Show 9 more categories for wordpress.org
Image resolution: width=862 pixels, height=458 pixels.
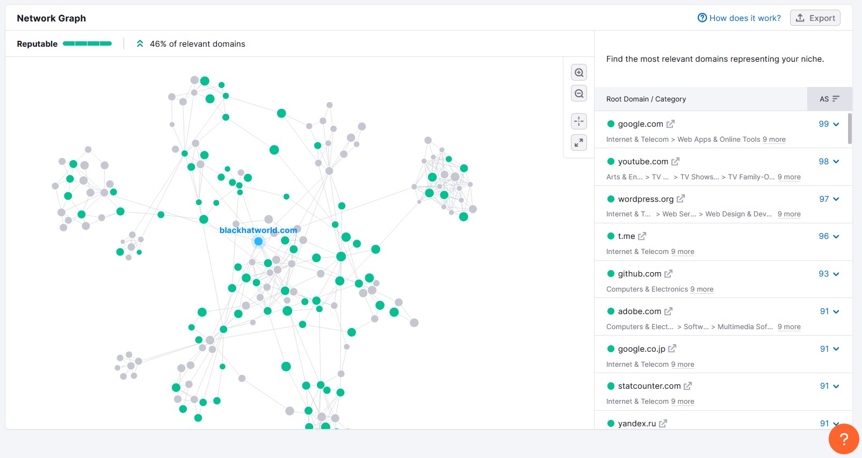(789, 214)
